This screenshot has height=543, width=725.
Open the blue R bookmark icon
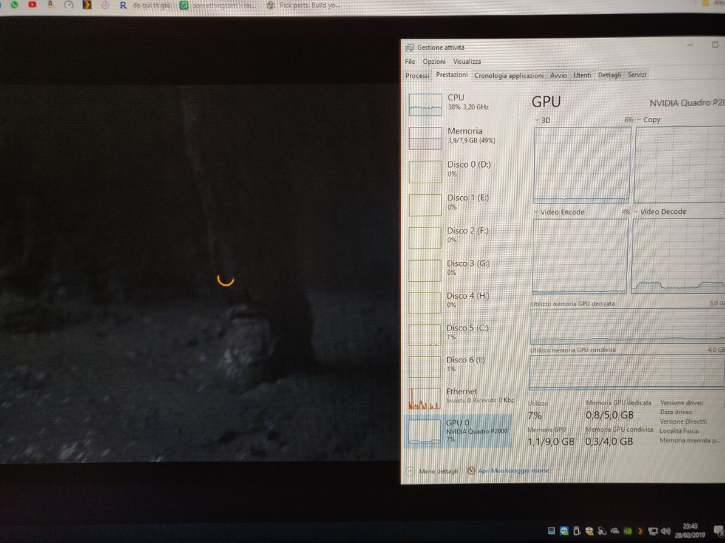pos(122,5)
